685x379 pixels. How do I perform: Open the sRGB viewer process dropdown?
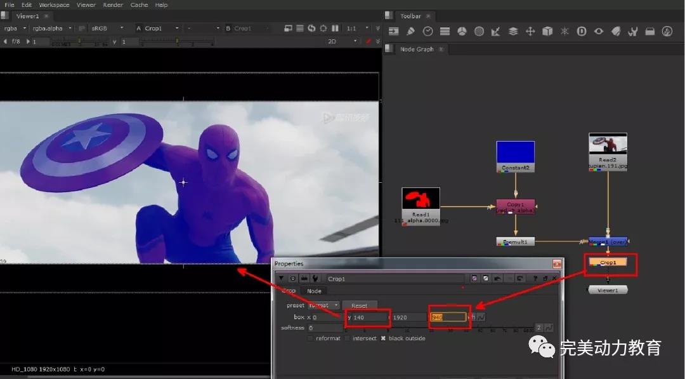tap(107, 28)
